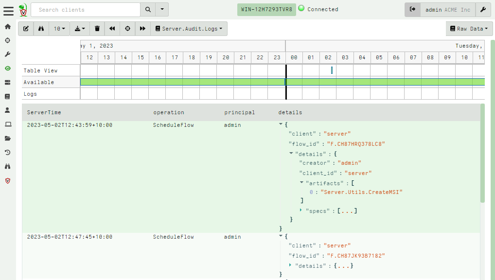Click the results table vertical scrollbar
495x280 pixels.
click(x=482, y=153)
